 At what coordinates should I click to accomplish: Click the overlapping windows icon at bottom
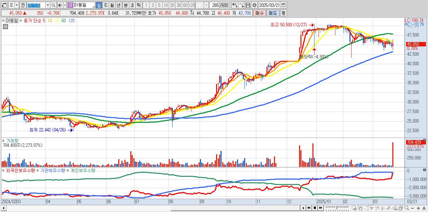tap(360, 208)
